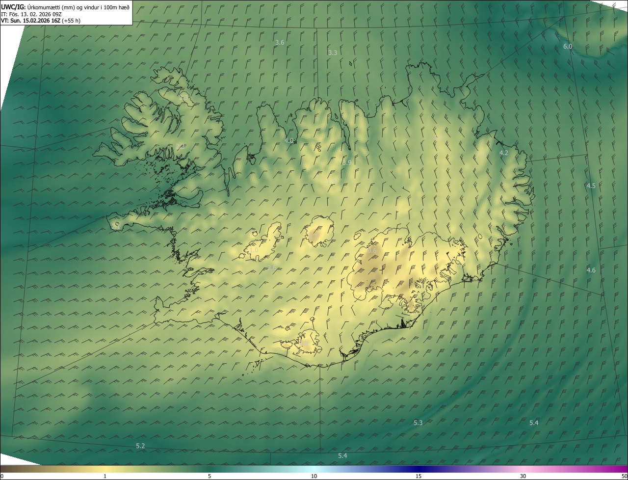Image resolution: width=628 pixels, height=480 pixels.
Task: Click the 4.0 value label
Action: pyautogui.click(x=289, y=141)
